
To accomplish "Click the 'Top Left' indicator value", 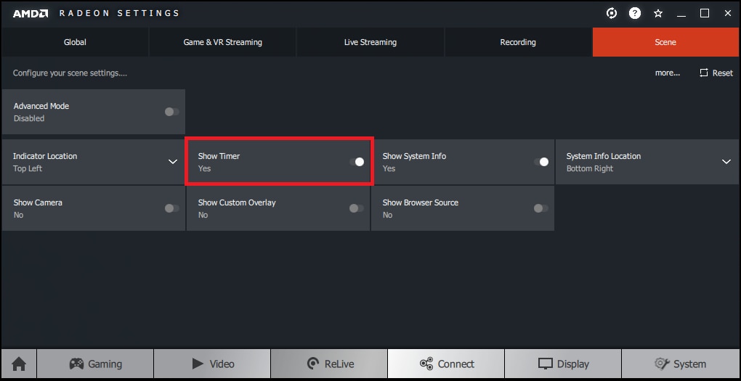I will [28, 168].
